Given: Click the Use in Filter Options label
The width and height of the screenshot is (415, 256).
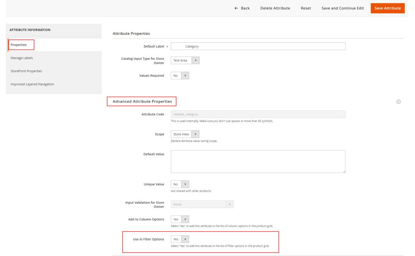Looking at the screenshot, I should [x=148, y=239].
